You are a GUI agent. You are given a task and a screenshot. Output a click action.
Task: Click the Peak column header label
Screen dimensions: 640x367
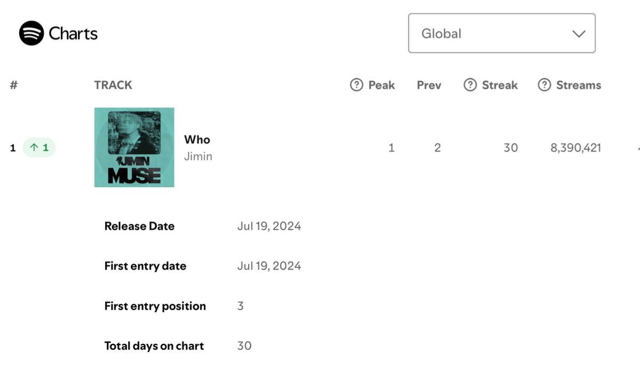pyautogui.click(x=381, y=85)
